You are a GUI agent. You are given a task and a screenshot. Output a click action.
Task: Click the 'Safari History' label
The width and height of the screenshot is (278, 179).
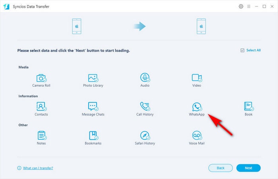(x=145, y=143)
